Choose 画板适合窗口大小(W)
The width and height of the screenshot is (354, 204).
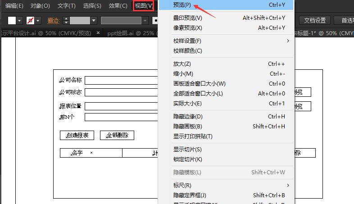pyautogui.click(x=226, y=84)
